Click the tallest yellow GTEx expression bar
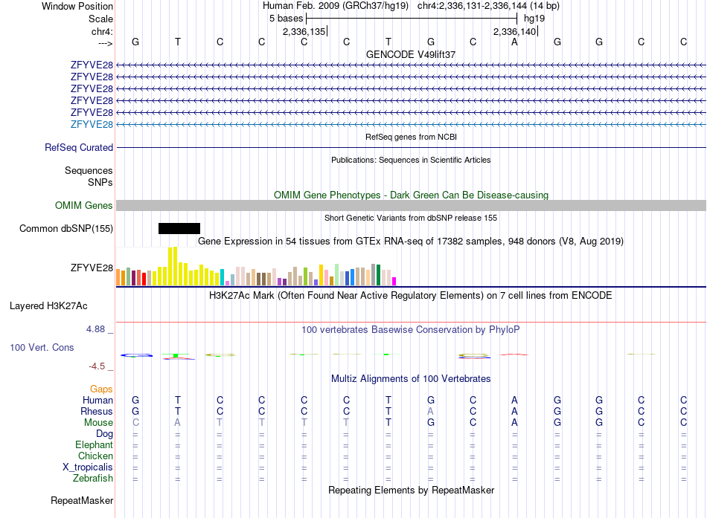Image resolution: width=707 pixels, height=518 pixels. [176, 266]
